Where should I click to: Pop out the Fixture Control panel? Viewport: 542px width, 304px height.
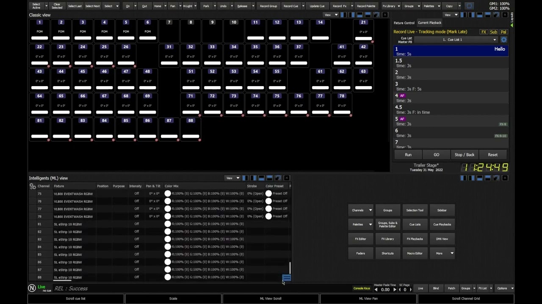(496, 15)
